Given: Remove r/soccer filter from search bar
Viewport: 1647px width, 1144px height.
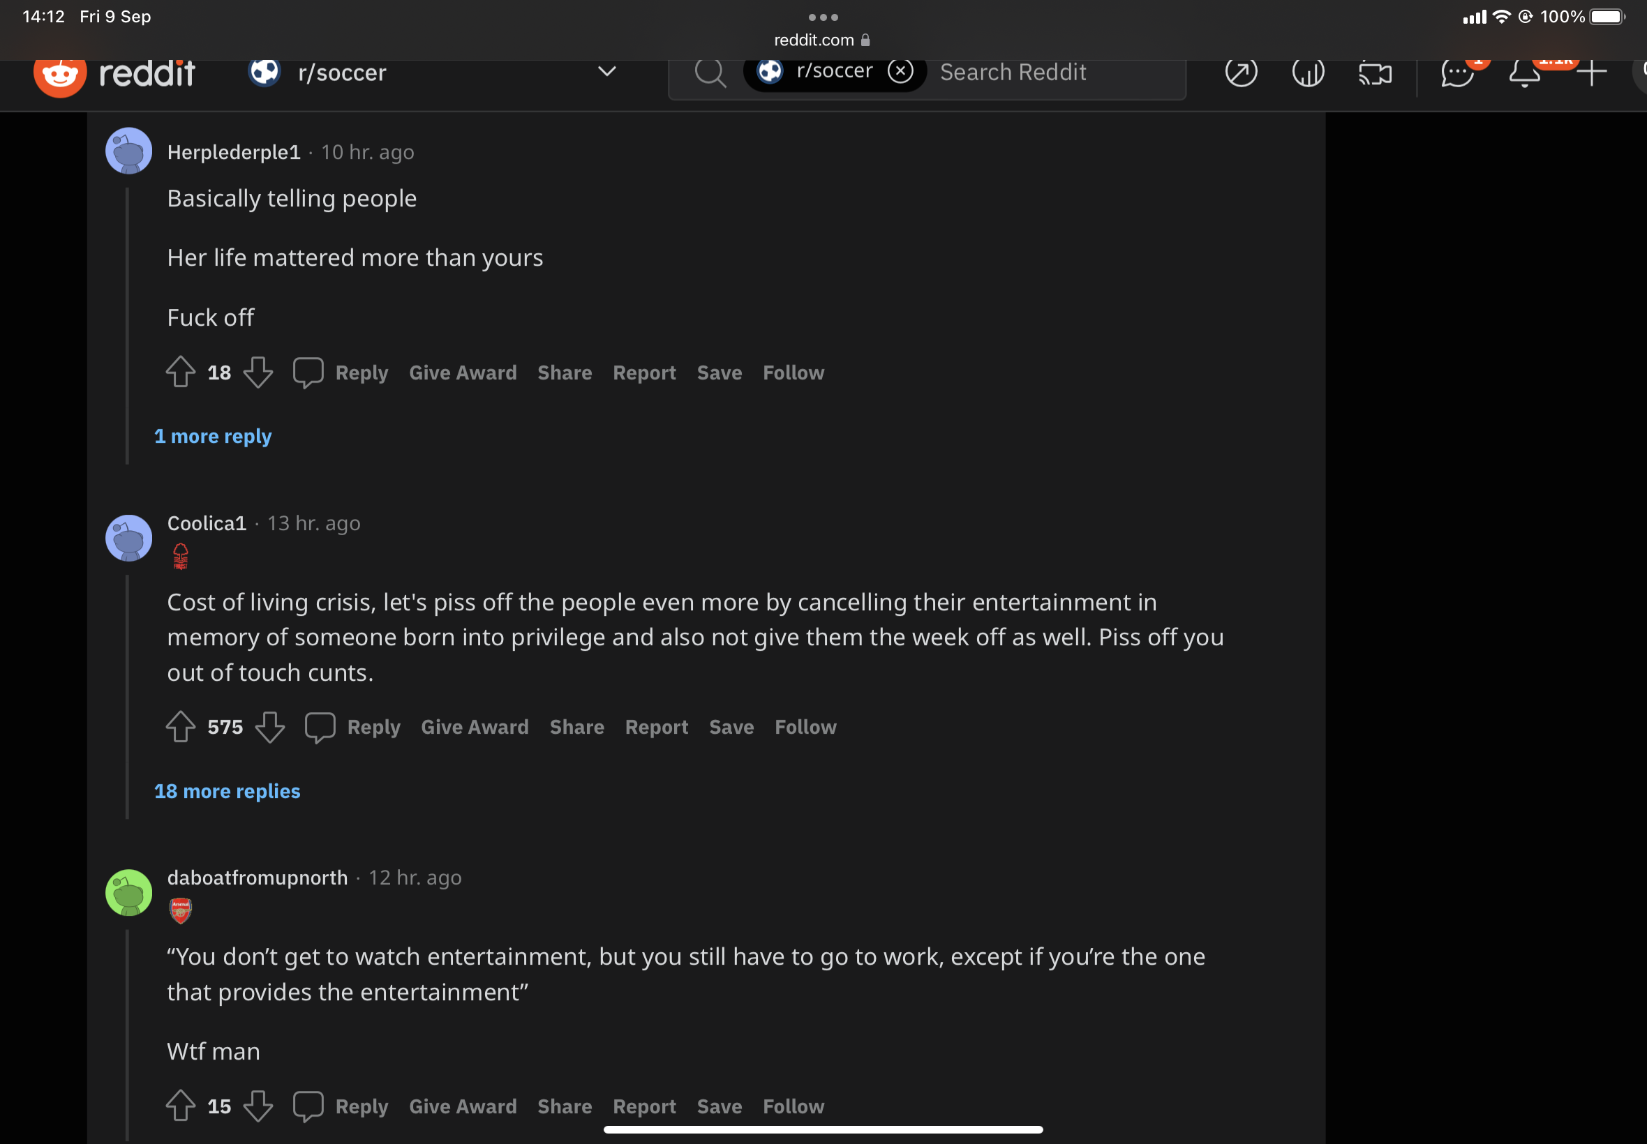Looking at the screenshot, I should [900, 71].
